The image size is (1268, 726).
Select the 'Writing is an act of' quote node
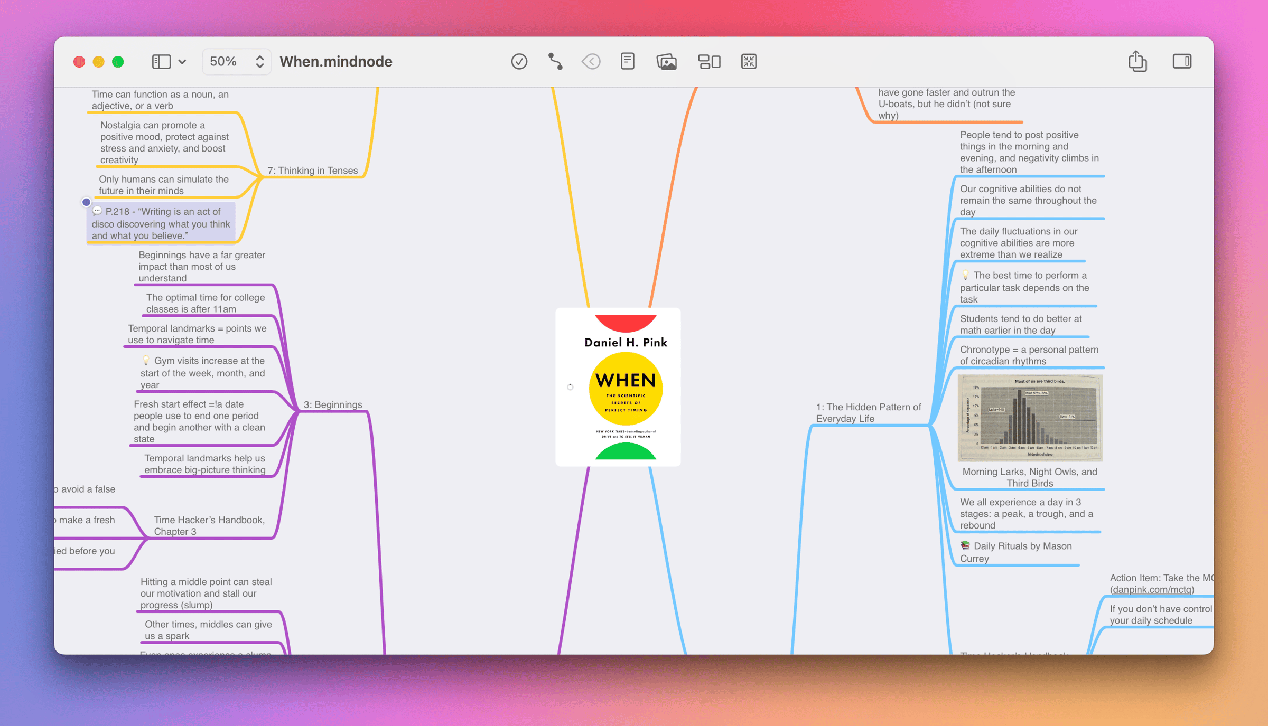click(161, 223)
